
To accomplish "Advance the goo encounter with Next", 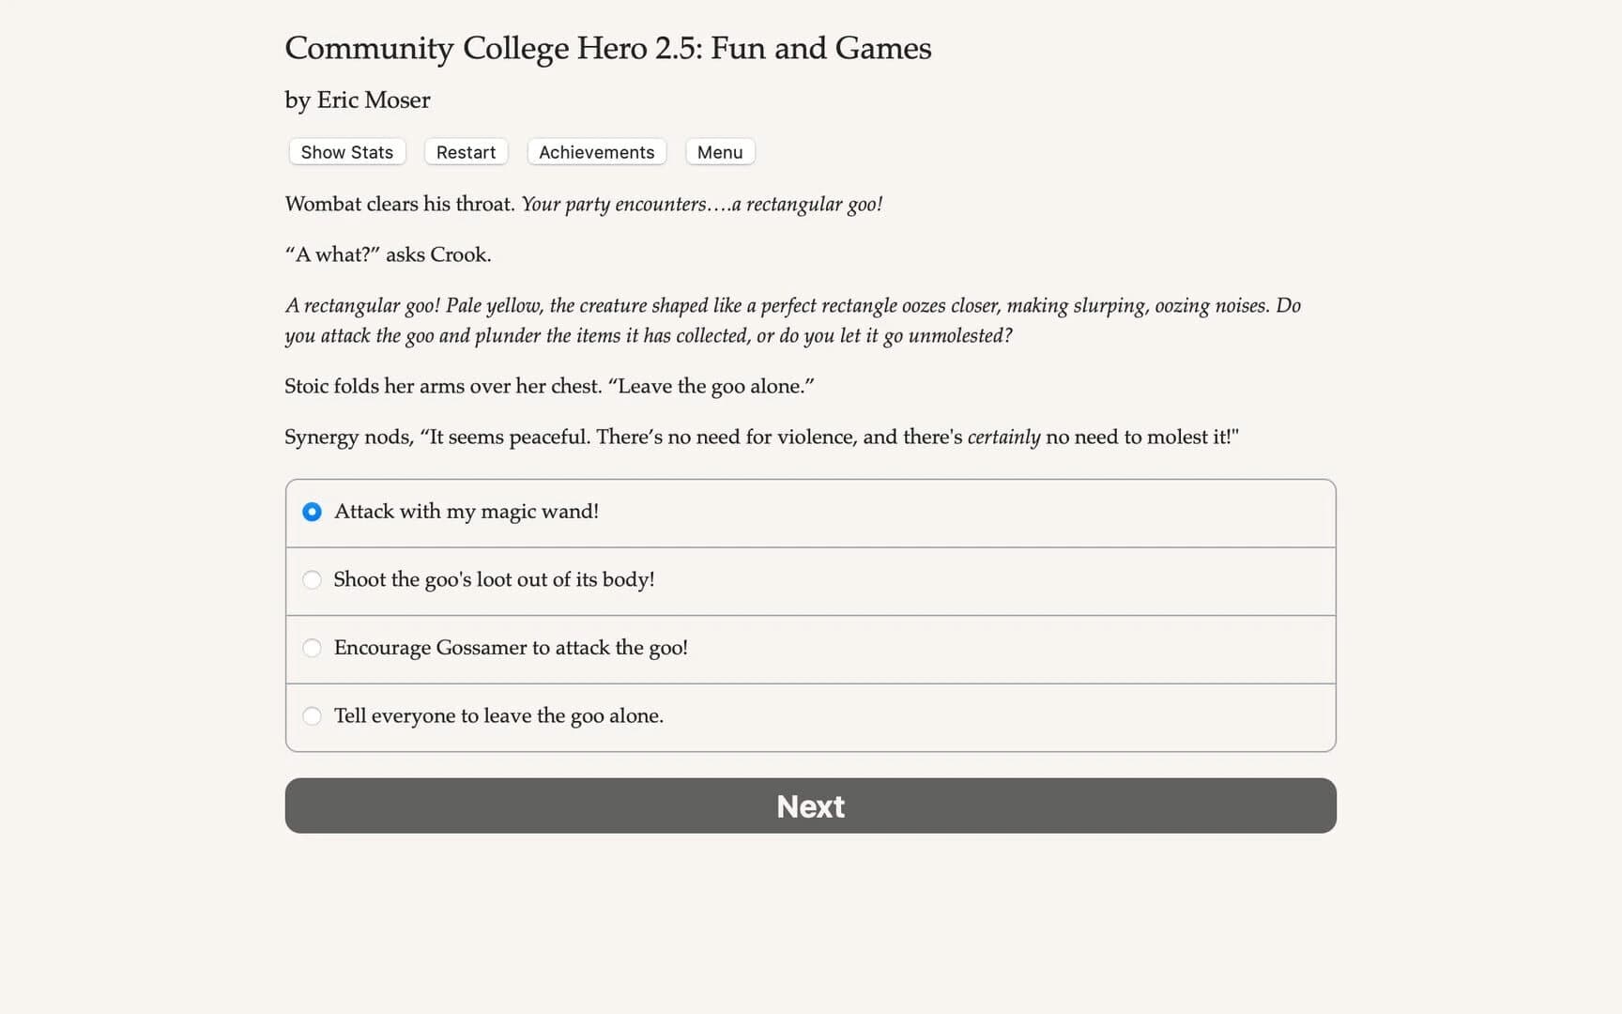I will [810, 806].
